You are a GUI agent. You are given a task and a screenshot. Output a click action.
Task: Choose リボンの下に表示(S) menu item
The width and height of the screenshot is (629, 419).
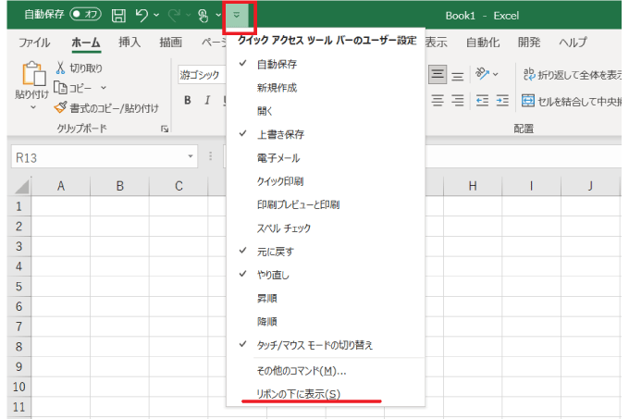tap(326, 394)
